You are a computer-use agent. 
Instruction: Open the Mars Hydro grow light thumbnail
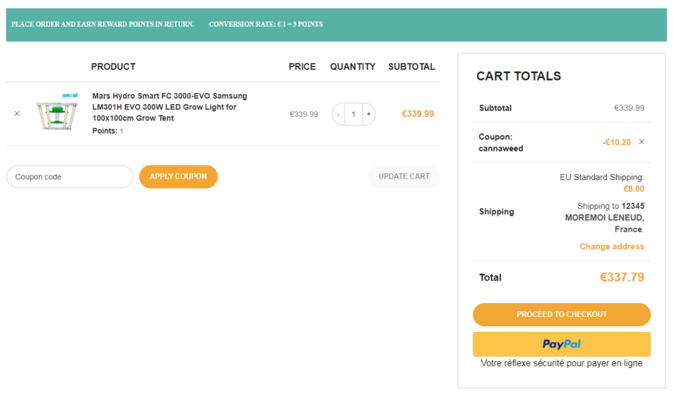coord(57,111)
